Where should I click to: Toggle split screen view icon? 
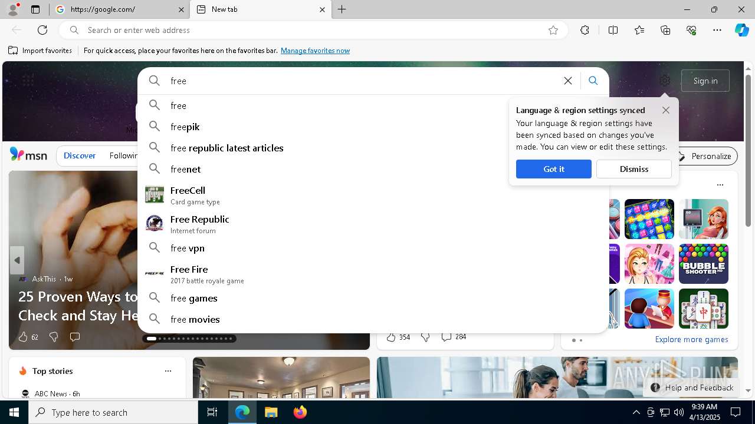(613, 30)
